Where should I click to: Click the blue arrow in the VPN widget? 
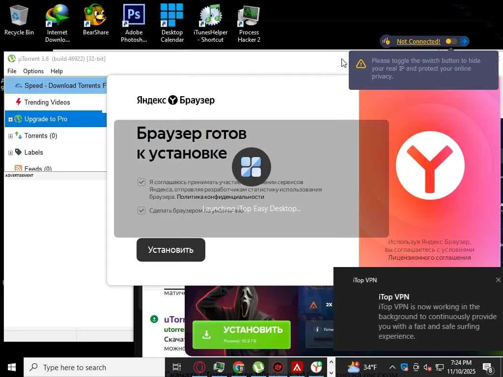coord(464,41)
